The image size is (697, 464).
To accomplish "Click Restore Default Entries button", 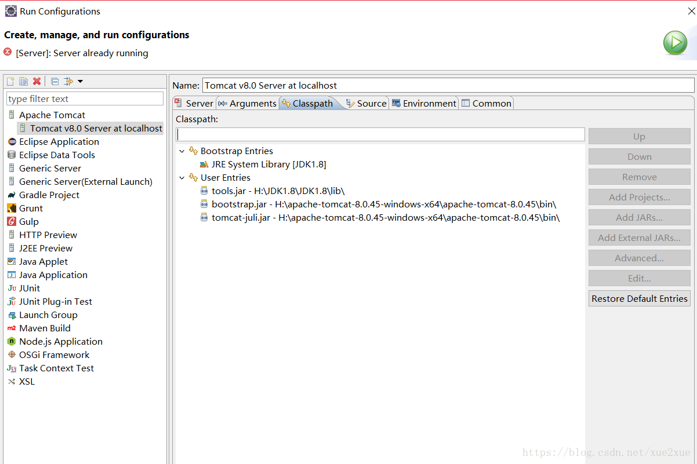I will click(640, 298).
